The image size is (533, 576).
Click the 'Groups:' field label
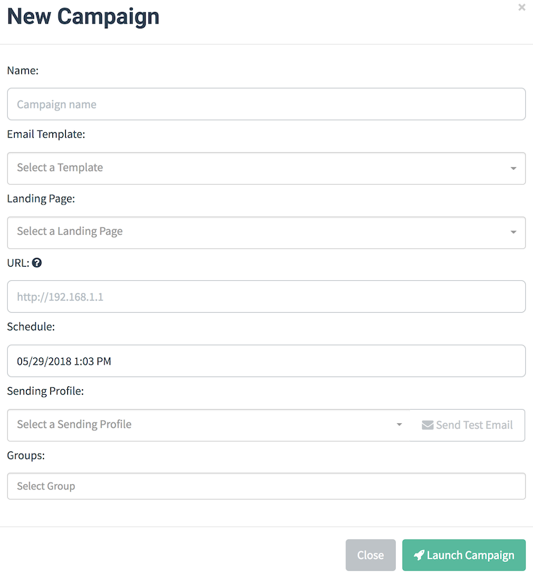pos(25,456)
